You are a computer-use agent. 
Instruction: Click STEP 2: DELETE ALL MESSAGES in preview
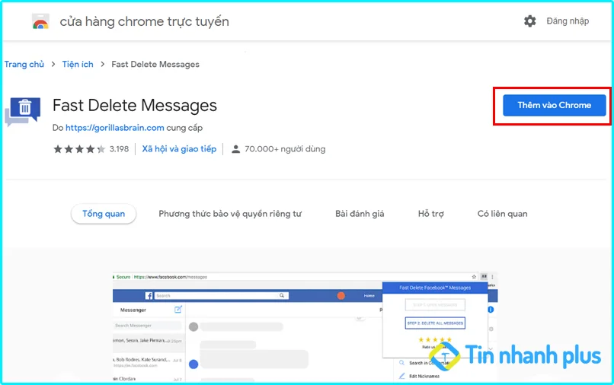click(435, 323)
